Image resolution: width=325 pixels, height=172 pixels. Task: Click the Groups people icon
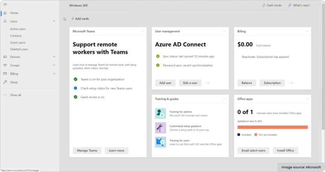coord(5,65)
